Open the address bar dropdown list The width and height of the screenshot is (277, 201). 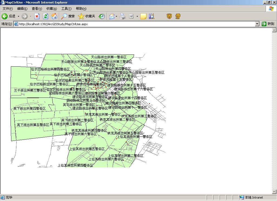(257, 24)
